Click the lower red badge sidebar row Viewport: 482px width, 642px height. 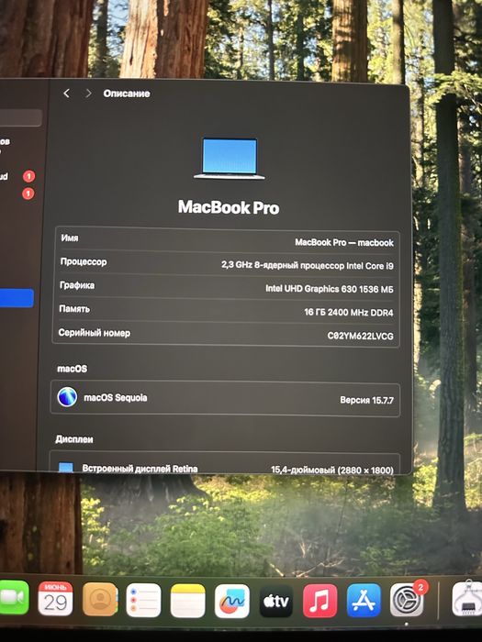(17, 194)
